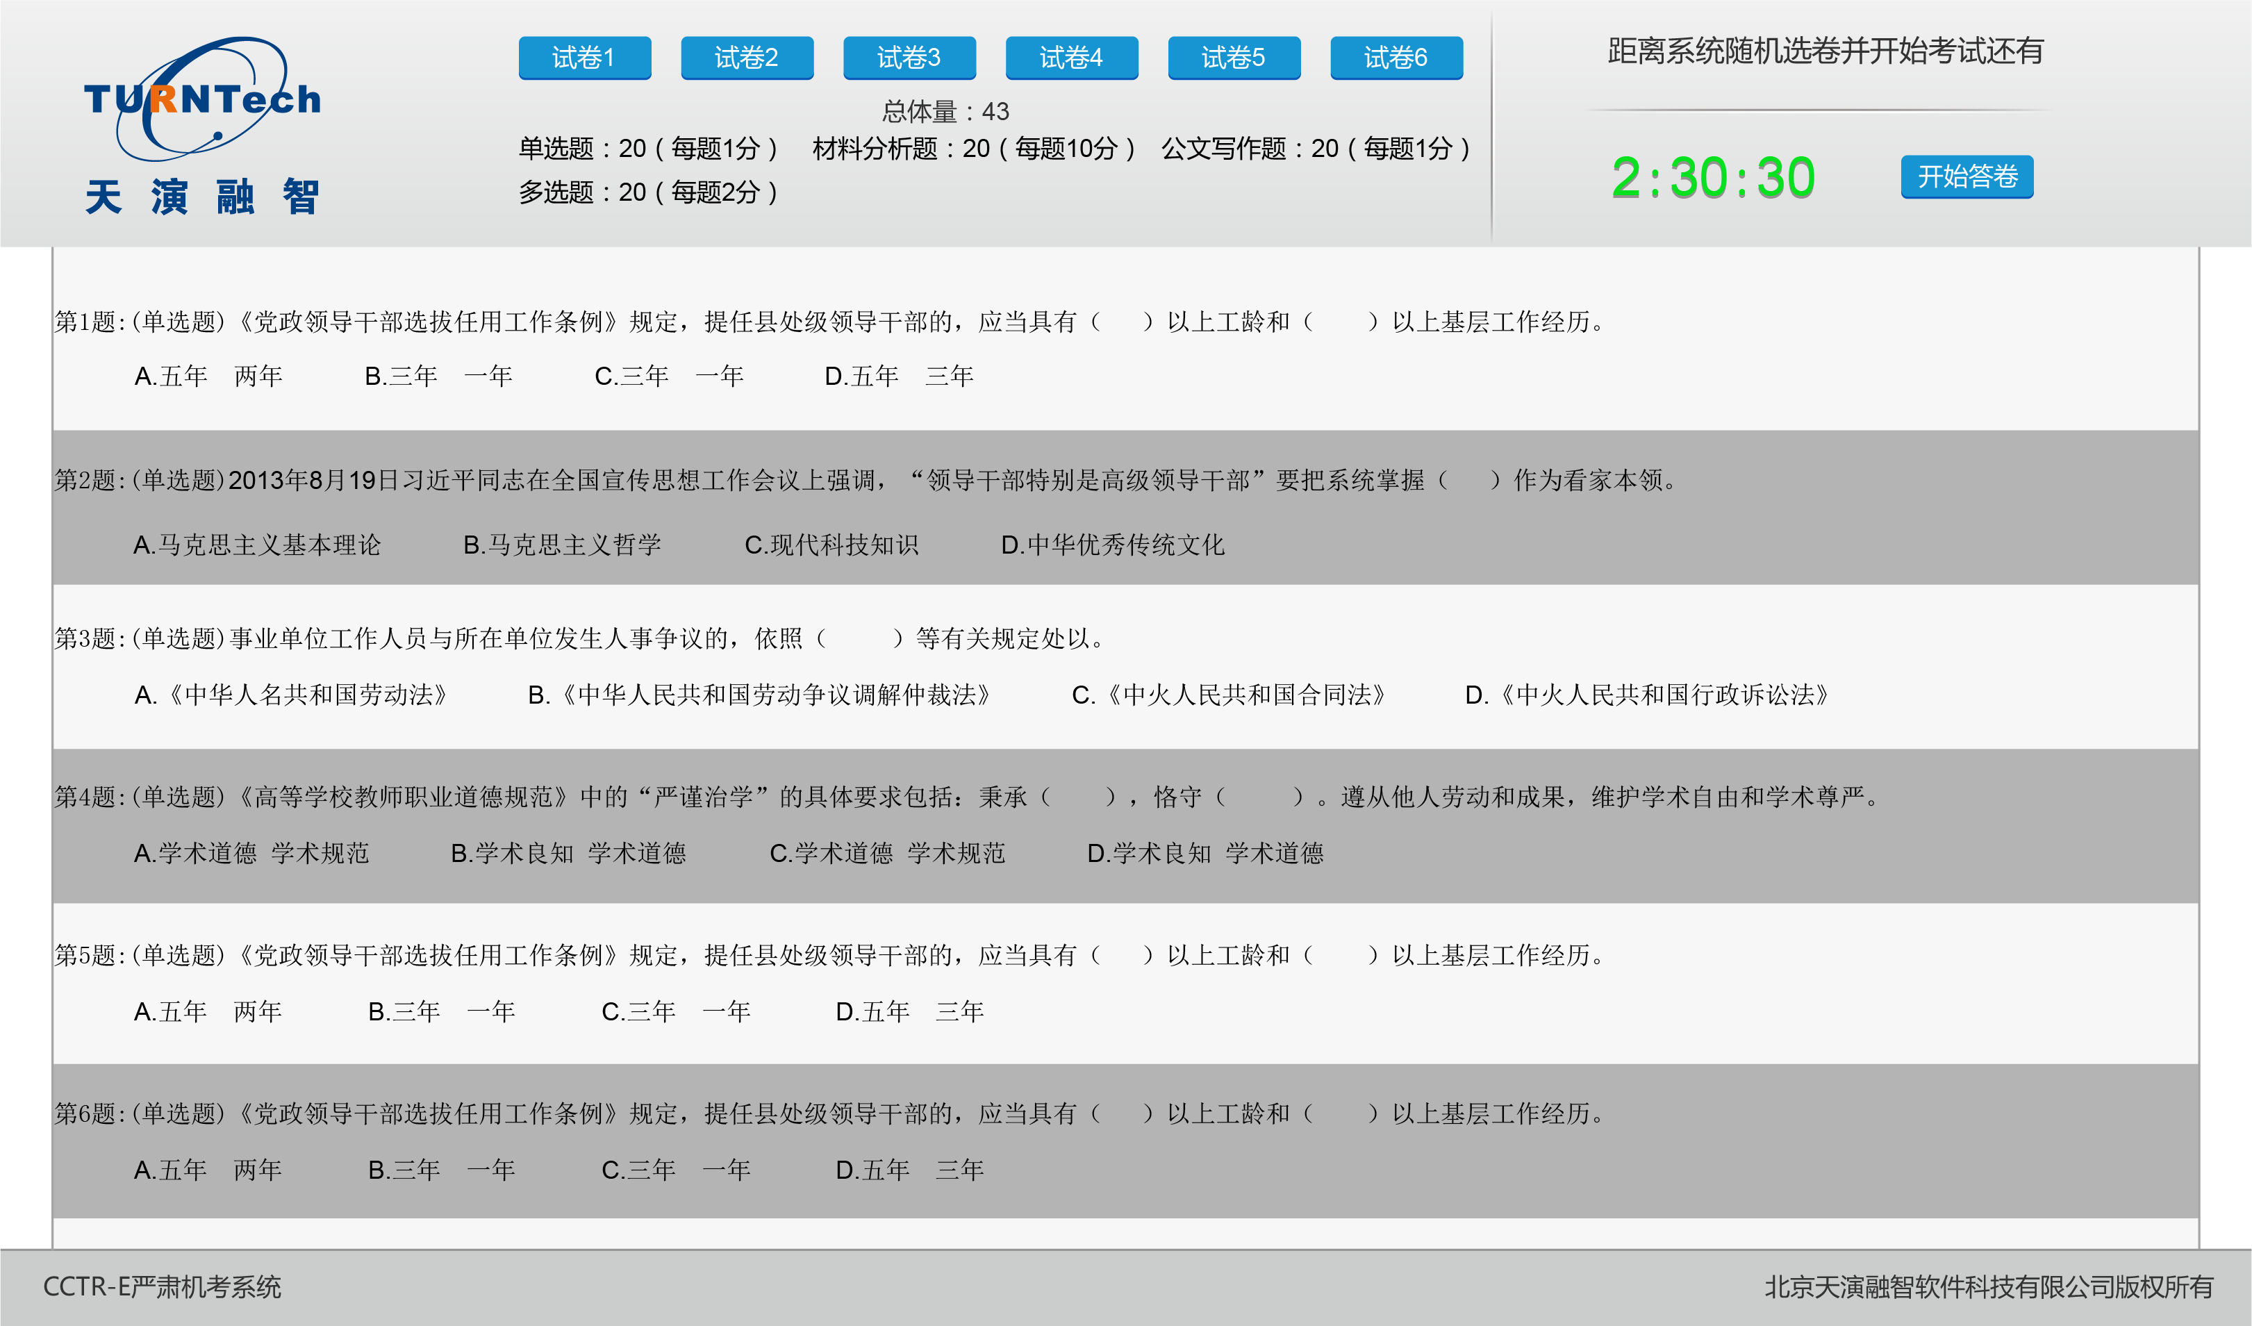Open 试卷4 exam paper
Viewport: 2252px width, 1326px height.
click(x=1072, y=58)
